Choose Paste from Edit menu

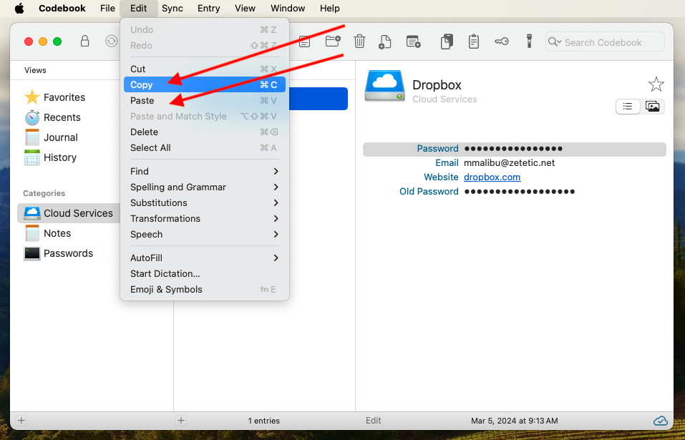[205, 100]
